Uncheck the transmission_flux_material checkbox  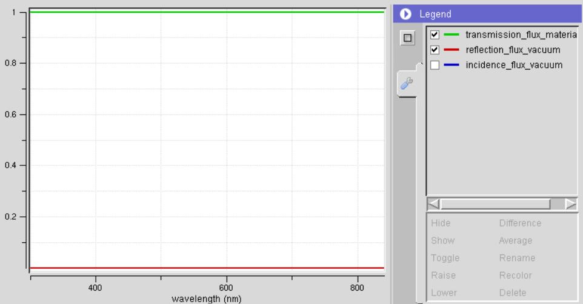coord(435,35)
